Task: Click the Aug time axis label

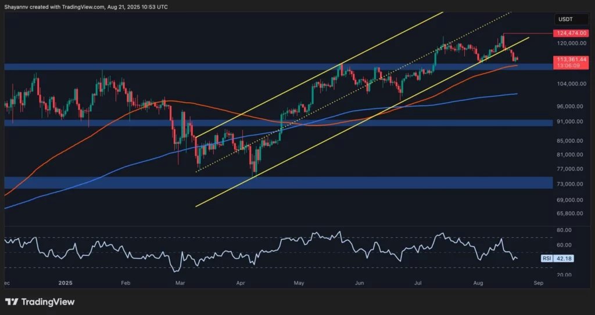Action: 479,283
